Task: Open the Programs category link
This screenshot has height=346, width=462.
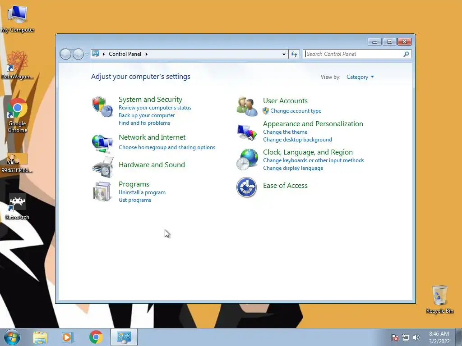Action: click(x=134, y=184)
